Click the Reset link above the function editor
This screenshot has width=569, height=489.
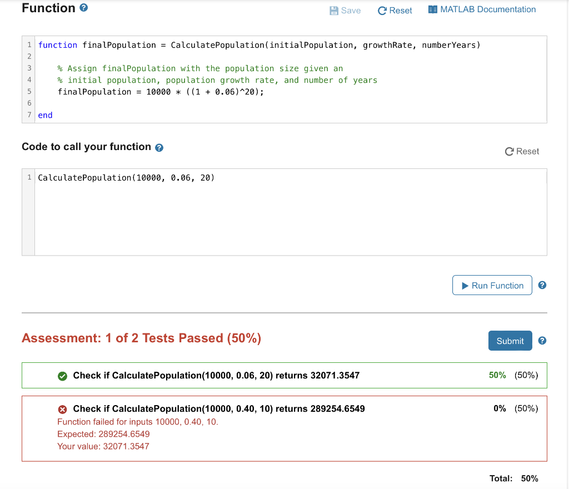pos(395,11)
